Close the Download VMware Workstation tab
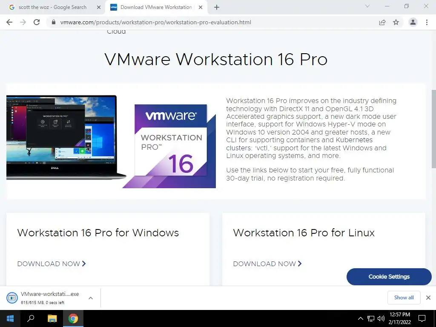436x327 pixels. click(x=201, y=7)
